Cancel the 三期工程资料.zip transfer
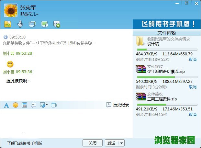The width and height of the screenshot is (201, 148). pyautogui.click(x=192, y=115)
